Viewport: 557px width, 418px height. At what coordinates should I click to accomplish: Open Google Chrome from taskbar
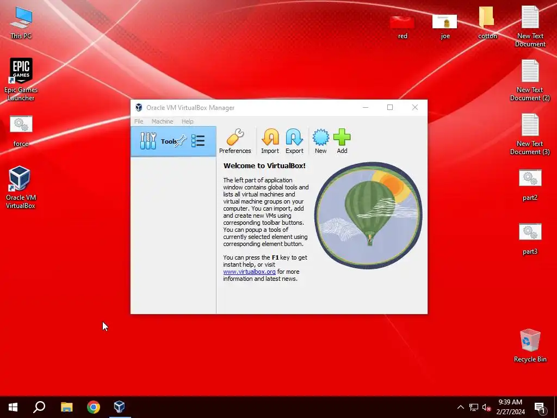[94, 407]
